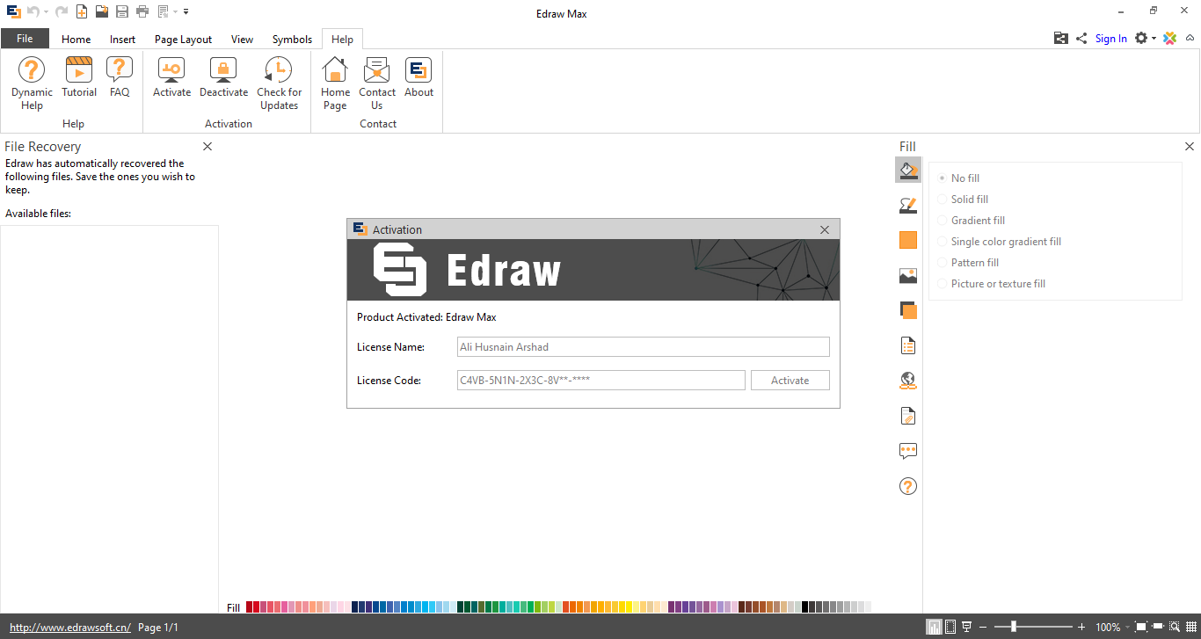Open the comment bubble panel icon

(908, 451)
